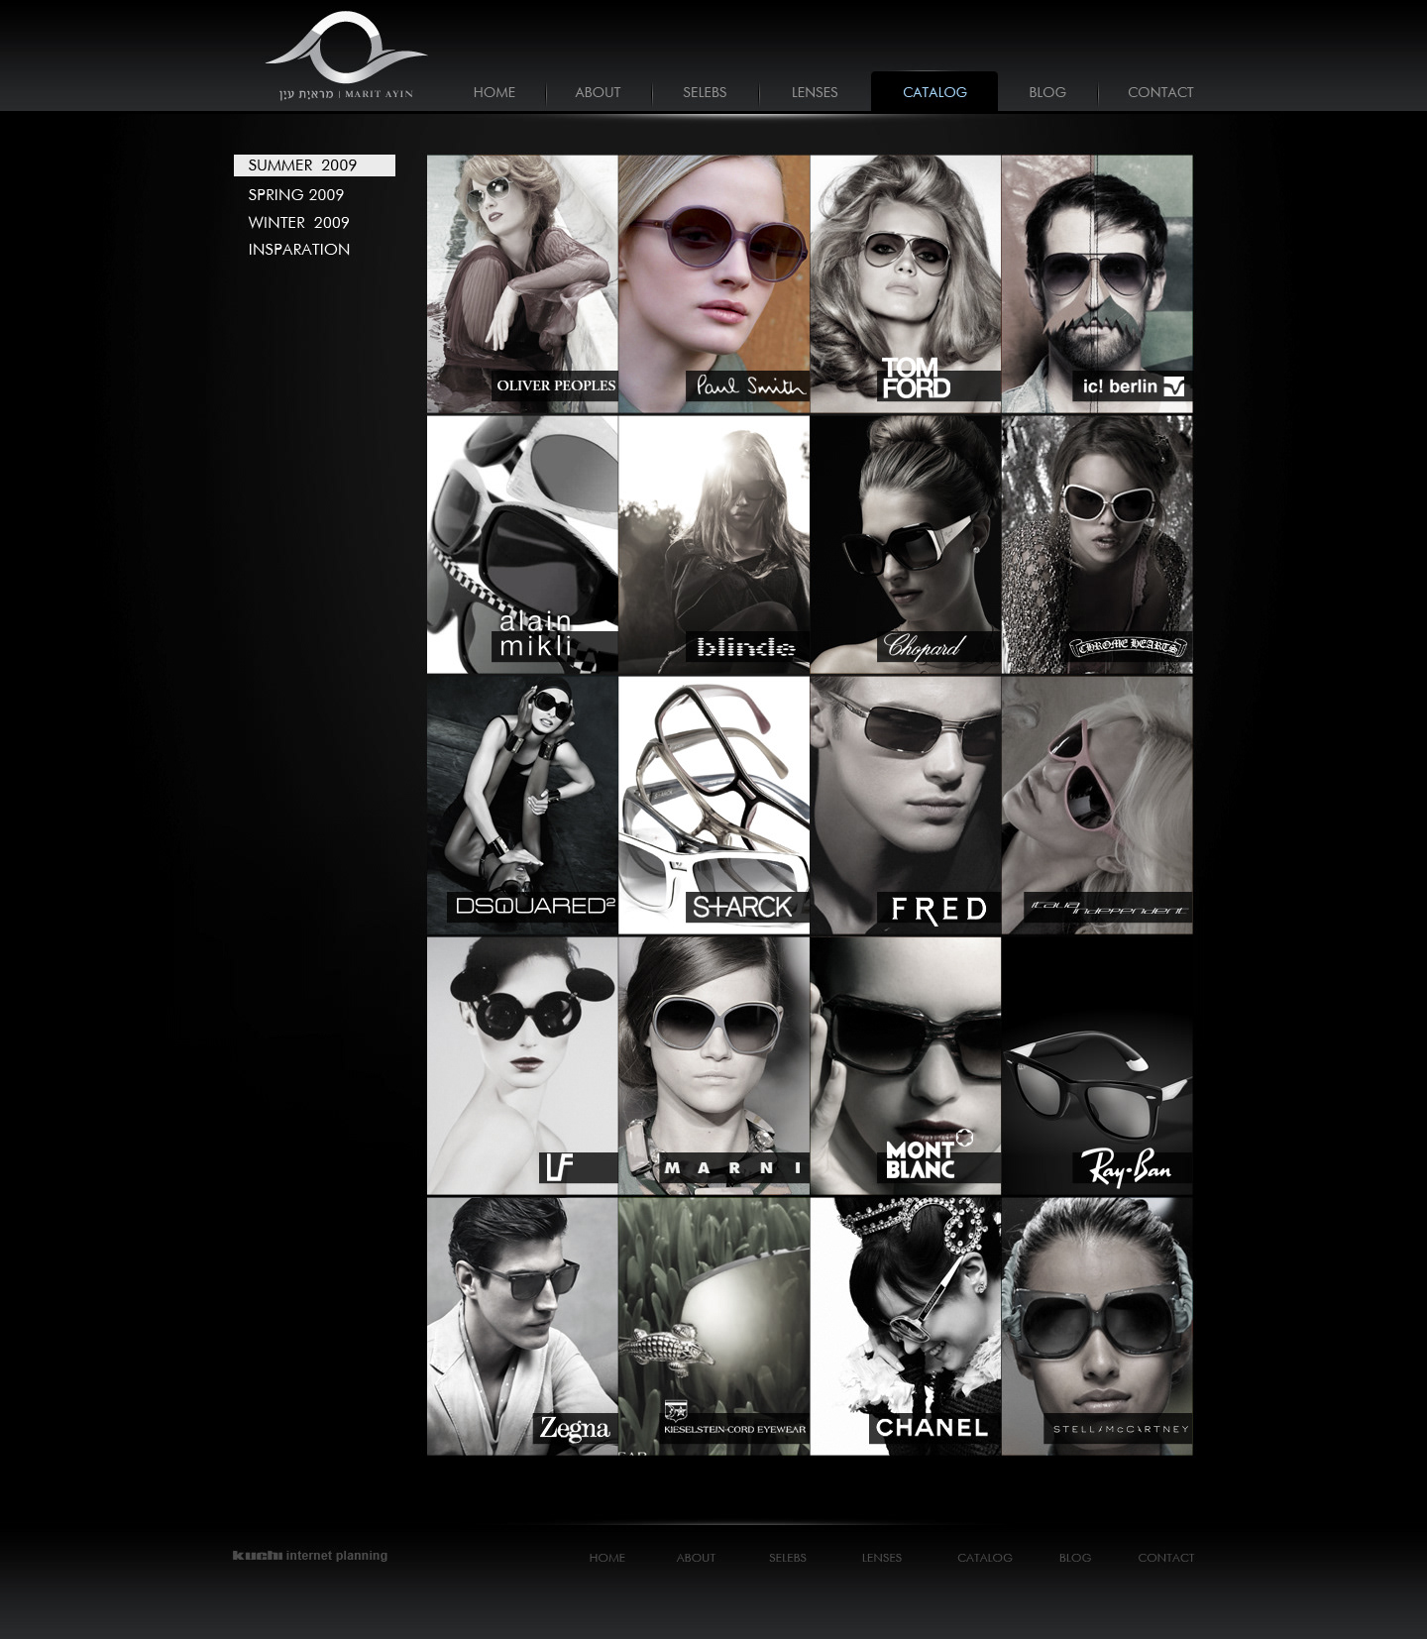The image size is (1427, 1639).
Task: Open the FRED brand tile
Action: 906,805
